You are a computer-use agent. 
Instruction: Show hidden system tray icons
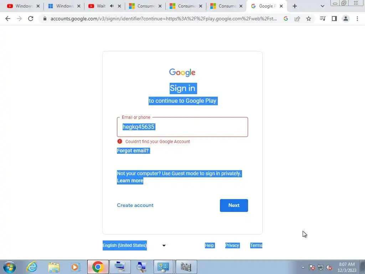[303, 267]
